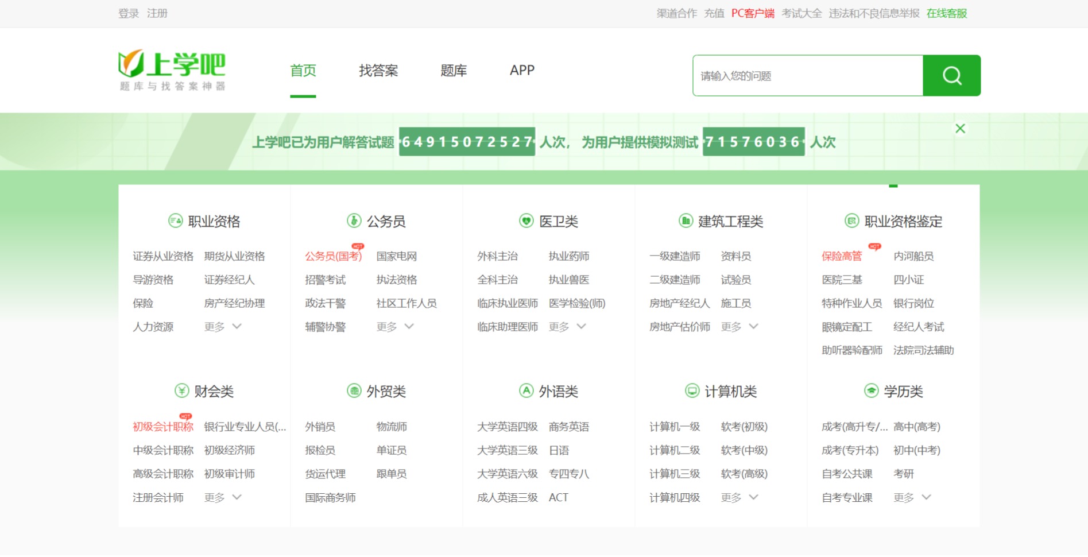Open the hot 保险高管 link
The image size is (1088, 557).
842,256
